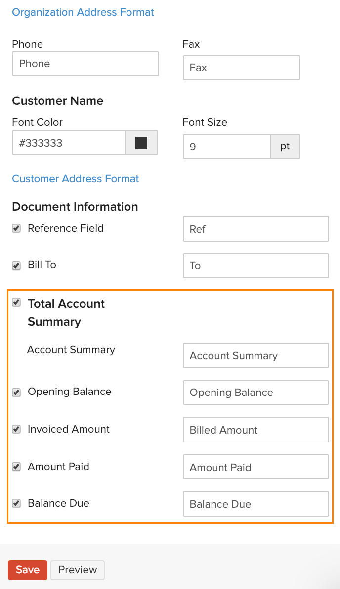
Task: Click the Account Summary label field
Action: pyautogui.click(x=255, y=356)
